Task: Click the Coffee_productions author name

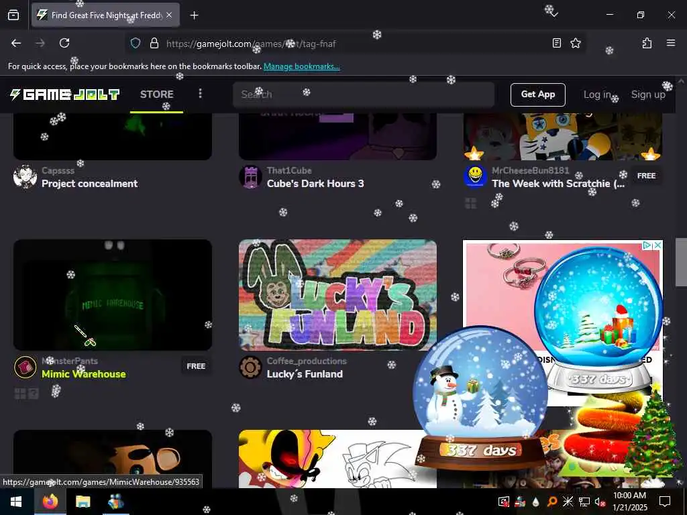Action: (307, 361)
